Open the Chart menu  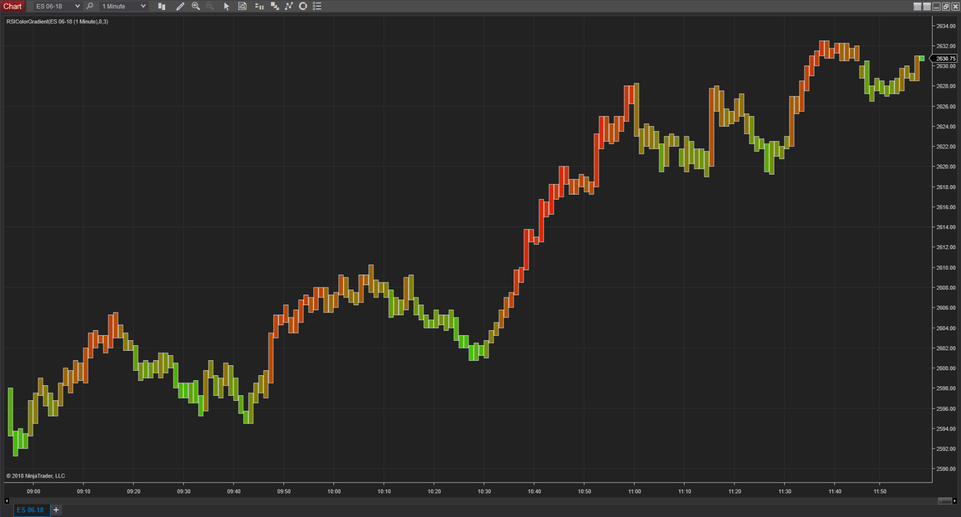[x=12, y=6]
